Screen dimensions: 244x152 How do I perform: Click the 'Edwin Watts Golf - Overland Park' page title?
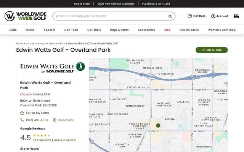(63, 50)
